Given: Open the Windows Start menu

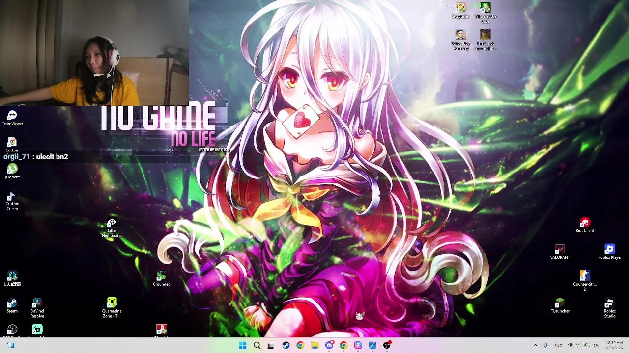Looking at the screenshot, I should 242,346.
